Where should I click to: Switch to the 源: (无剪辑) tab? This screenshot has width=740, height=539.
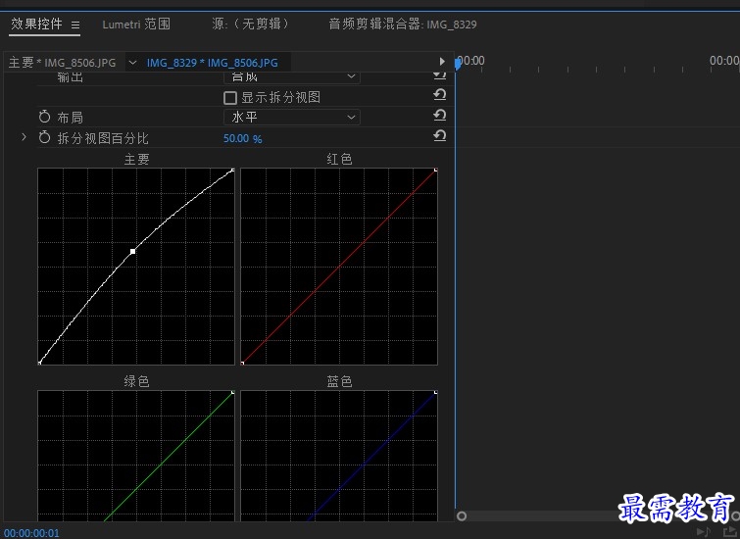[x=250, y=24]
